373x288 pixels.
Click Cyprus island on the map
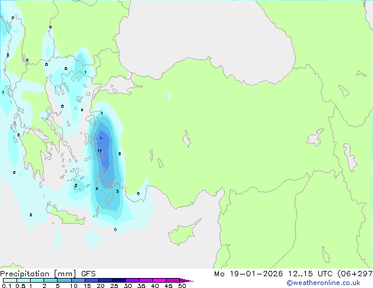pyautogui.click(x=183, y=233)
